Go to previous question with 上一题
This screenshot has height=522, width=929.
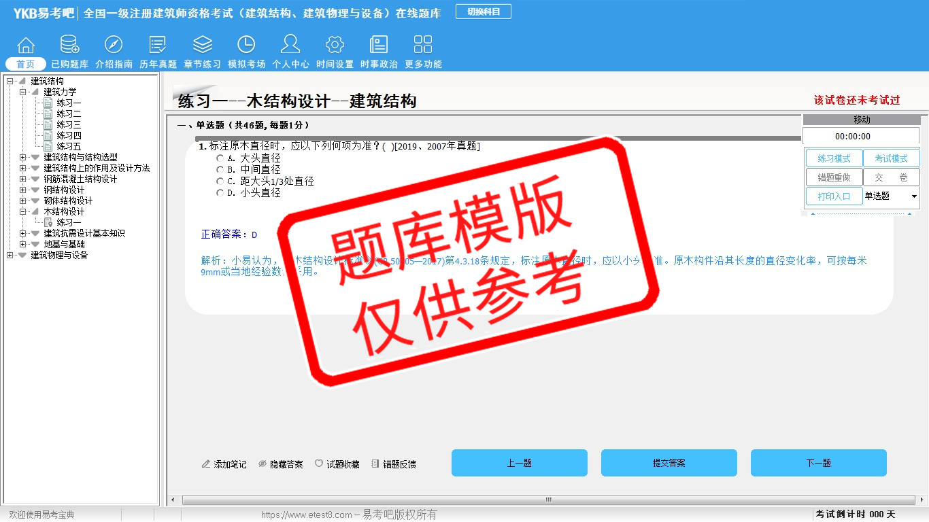[x=520, y=463]
